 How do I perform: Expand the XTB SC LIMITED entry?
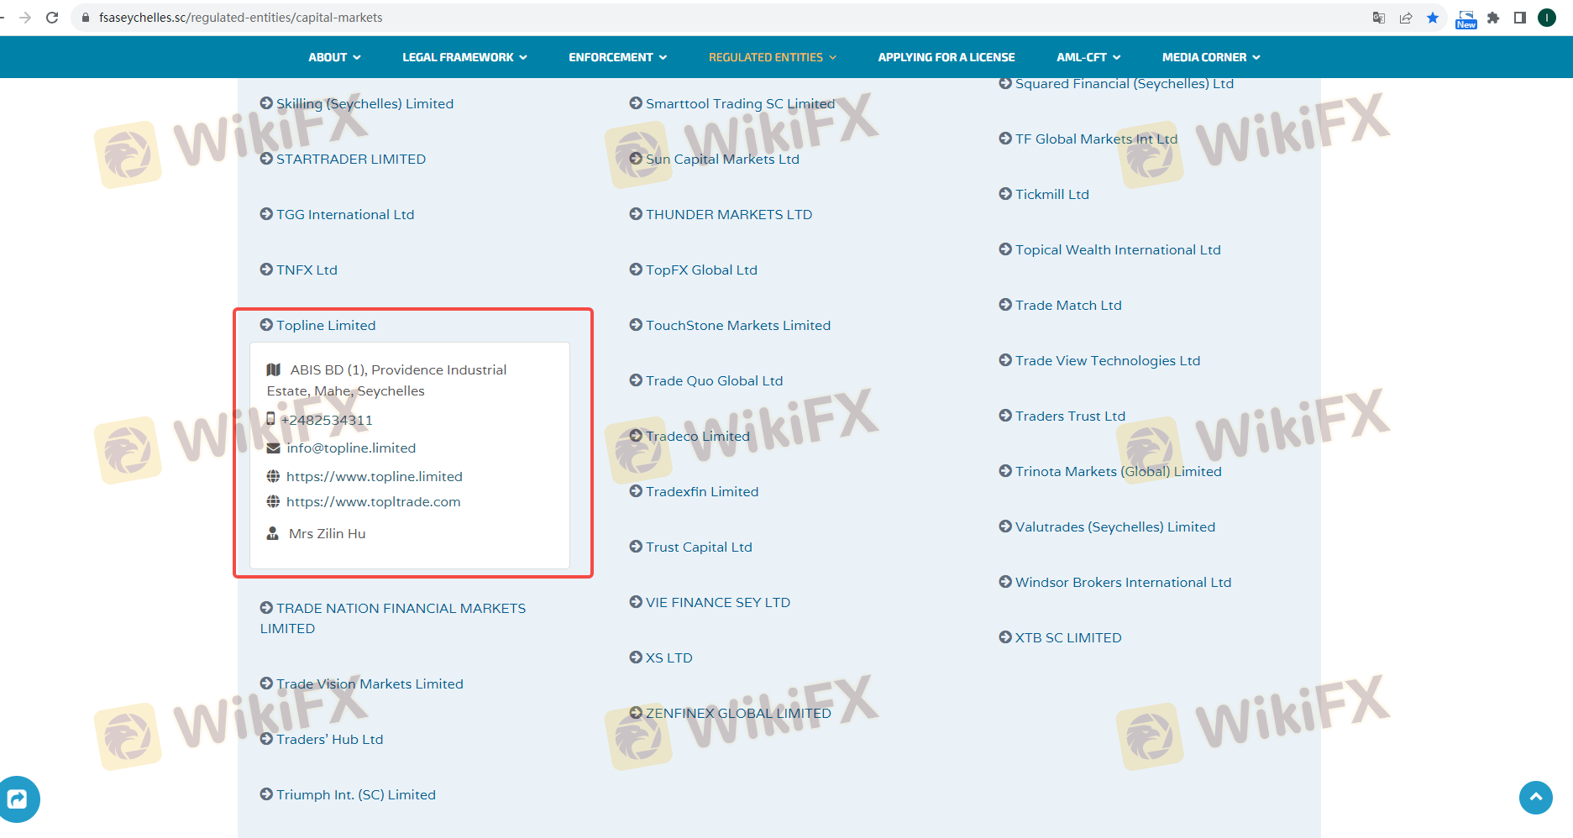(x=1067, y=637)
